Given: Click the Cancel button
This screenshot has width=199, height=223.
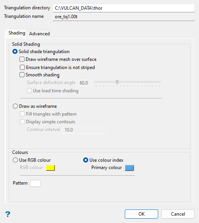Looking at the screenshot, I should (178, 214).
